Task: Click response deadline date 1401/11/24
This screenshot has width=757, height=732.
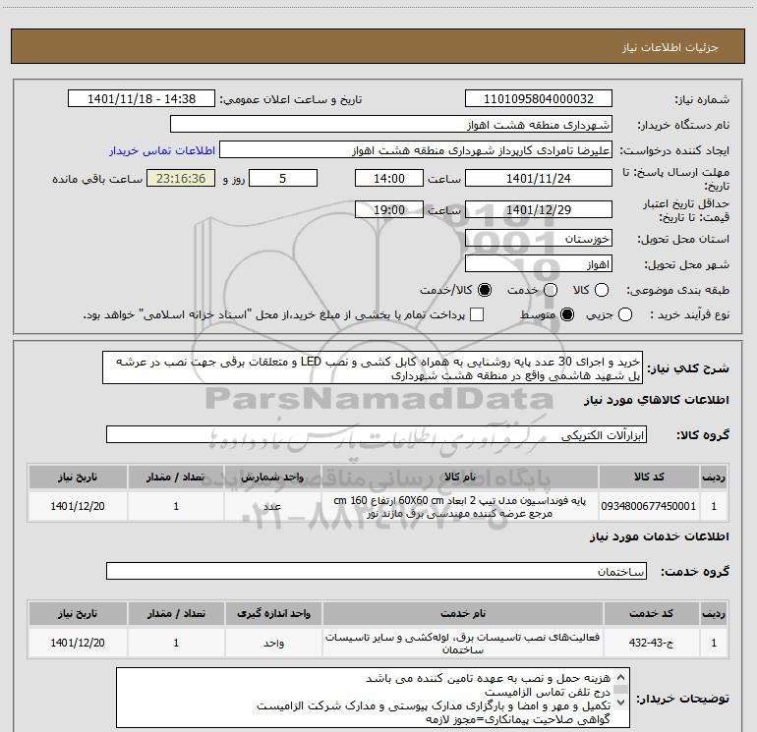Action: (539, 178)
